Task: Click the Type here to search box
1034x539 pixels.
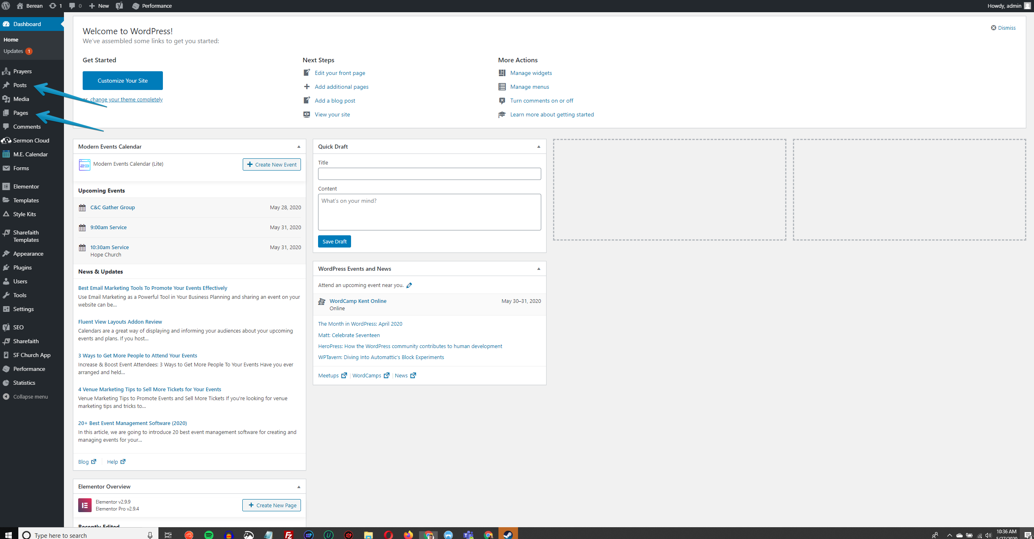Action: pyautogui.click(x=88, y=535)
